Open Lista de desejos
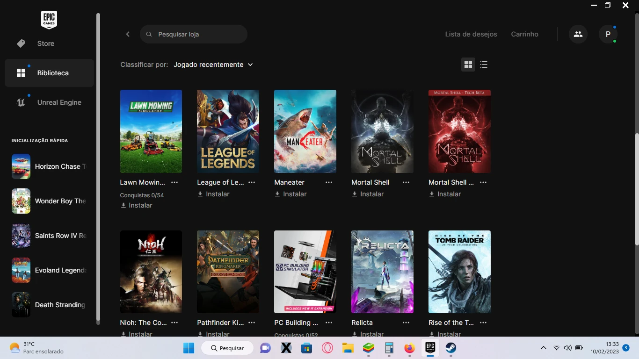 click(471, 34)
